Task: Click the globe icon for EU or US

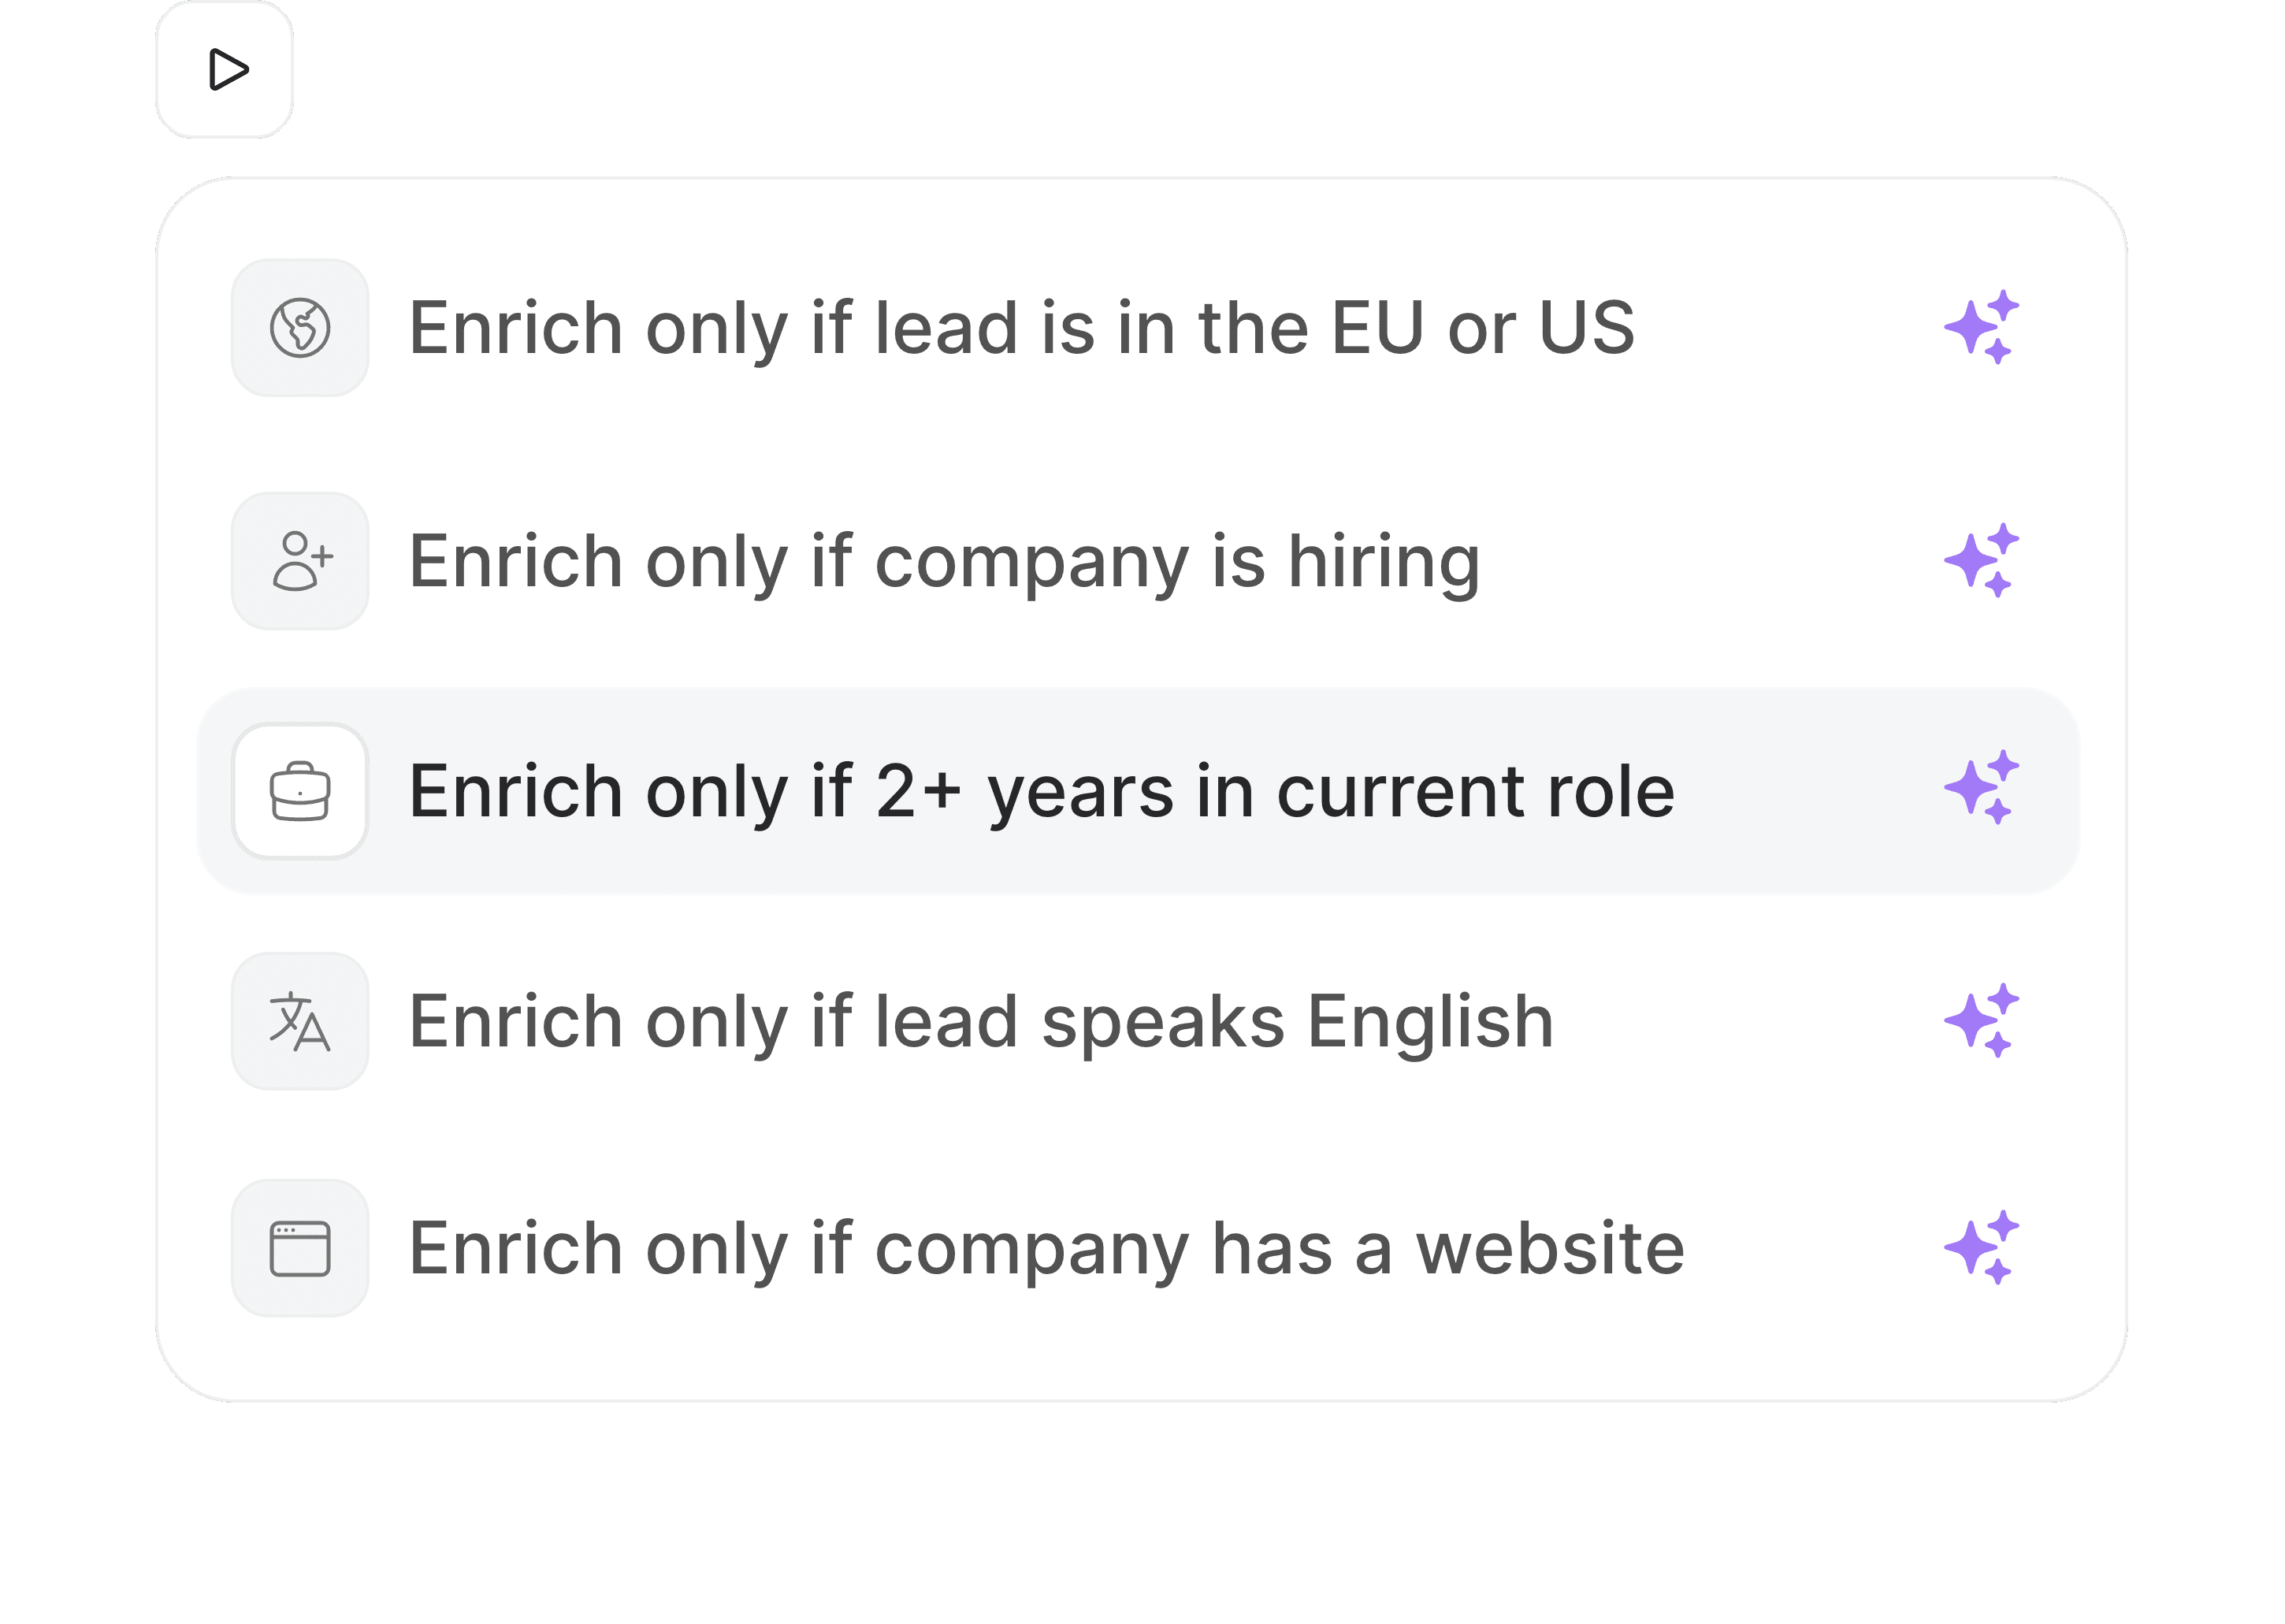Action: pyautogui.click(x=300, y=328)
